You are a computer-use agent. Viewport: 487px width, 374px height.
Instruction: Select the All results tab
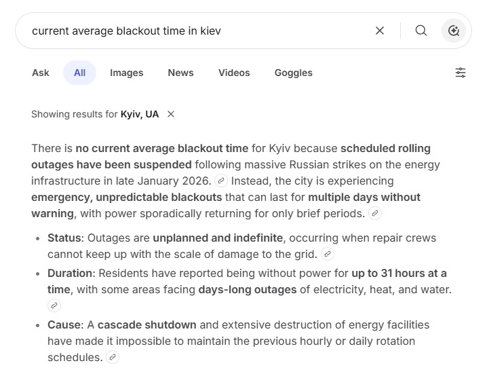click(x=79, y=73)
